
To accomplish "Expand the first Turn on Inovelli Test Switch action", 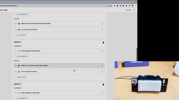I will pos(16,30).
